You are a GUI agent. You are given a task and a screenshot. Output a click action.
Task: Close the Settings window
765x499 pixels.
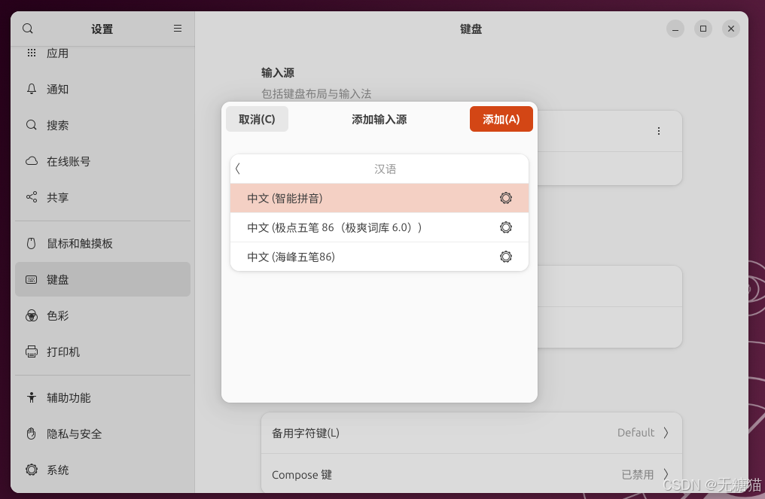point(731,29)
